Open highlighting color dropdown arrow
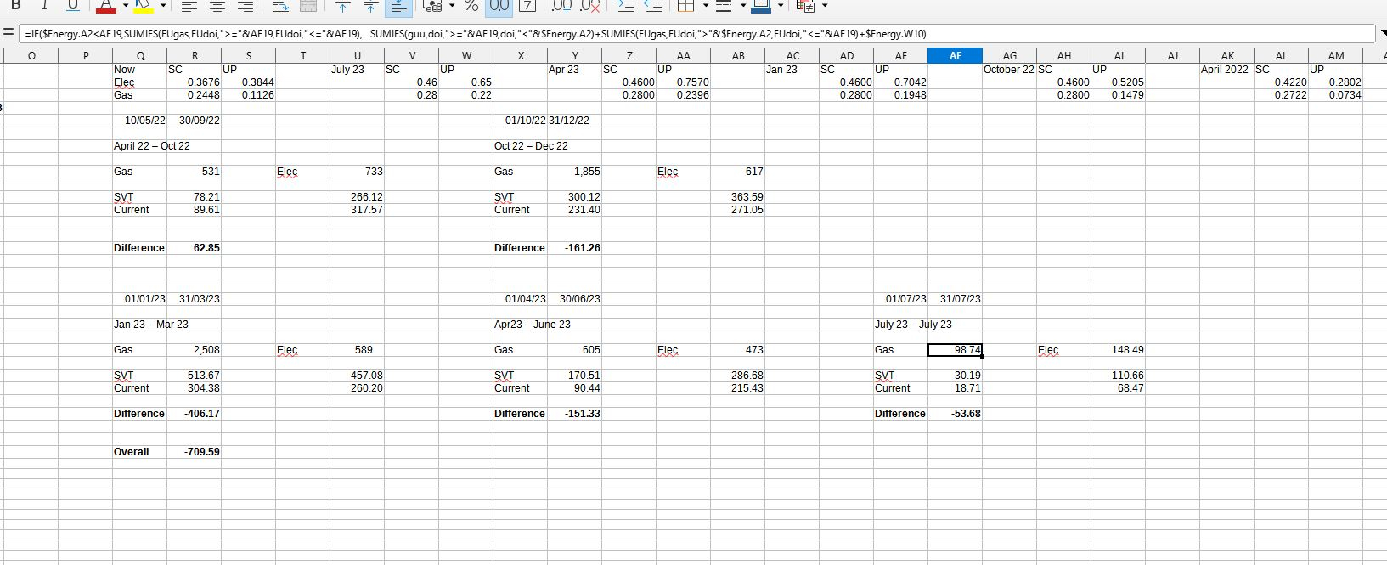Viewport: 1387px width, 565px height. [163, 6]
